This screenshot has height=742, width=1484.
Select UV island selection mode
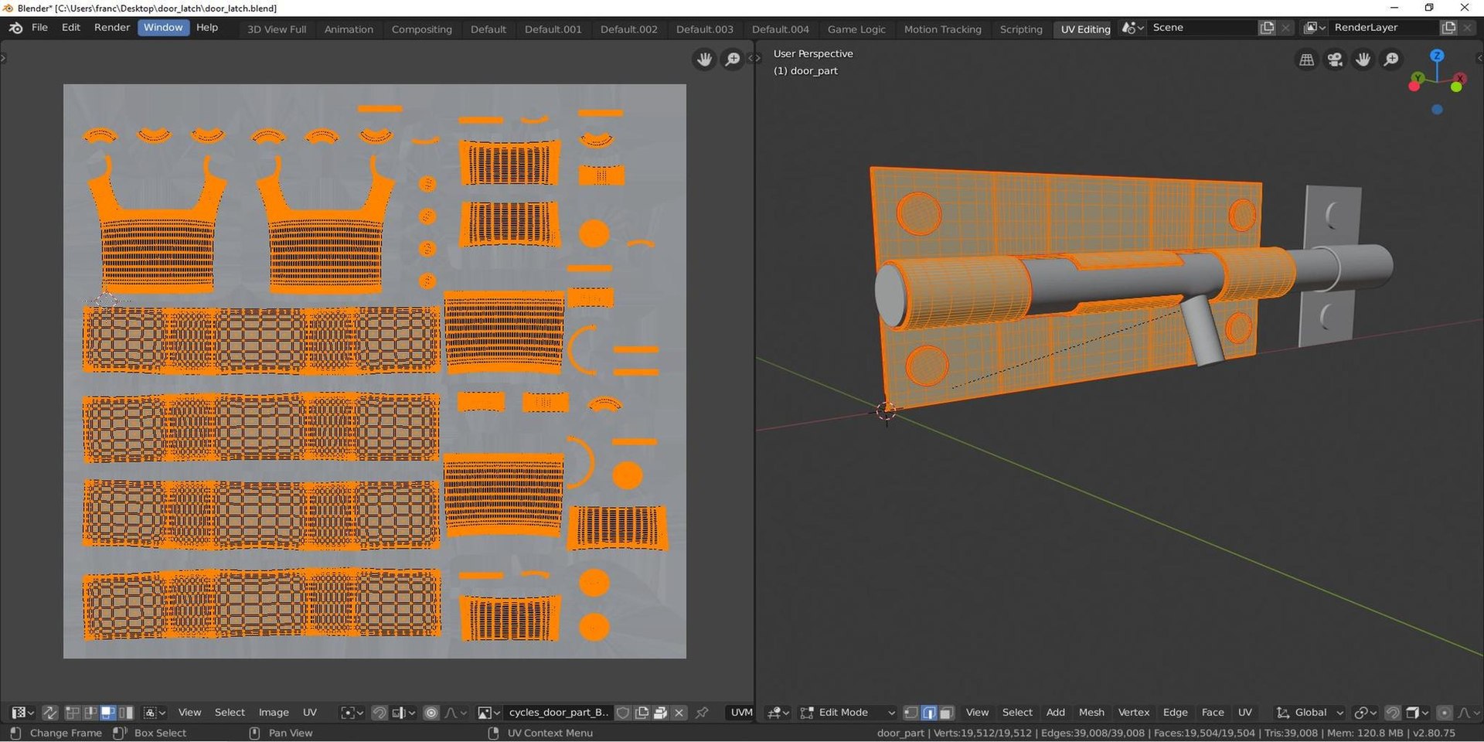tap(126, 713)
